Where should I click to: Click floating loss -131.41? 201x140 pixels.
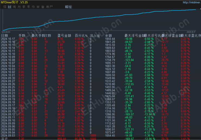[x=129, y=96]
